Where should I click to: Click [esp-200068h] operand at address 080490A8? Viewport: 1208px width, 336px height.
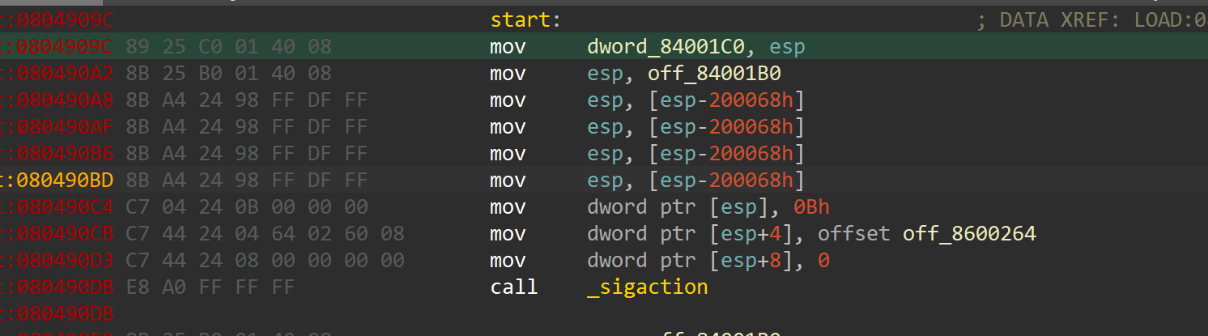click(x=731, y=100)
